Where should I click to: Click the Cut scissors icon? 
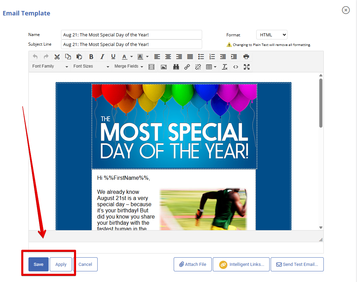click(57, 57)
